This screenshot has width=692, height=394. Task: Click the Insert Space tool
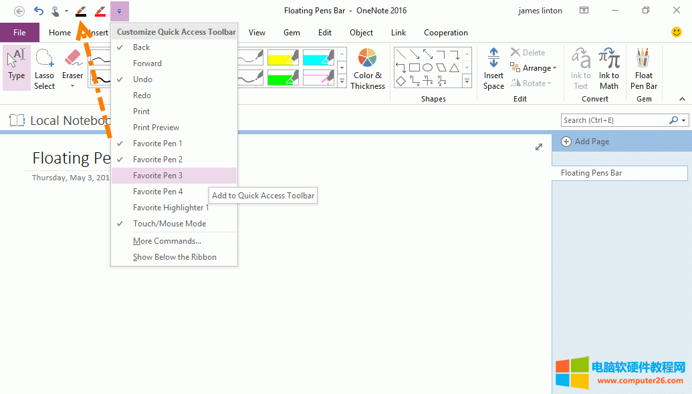[493, 69]
